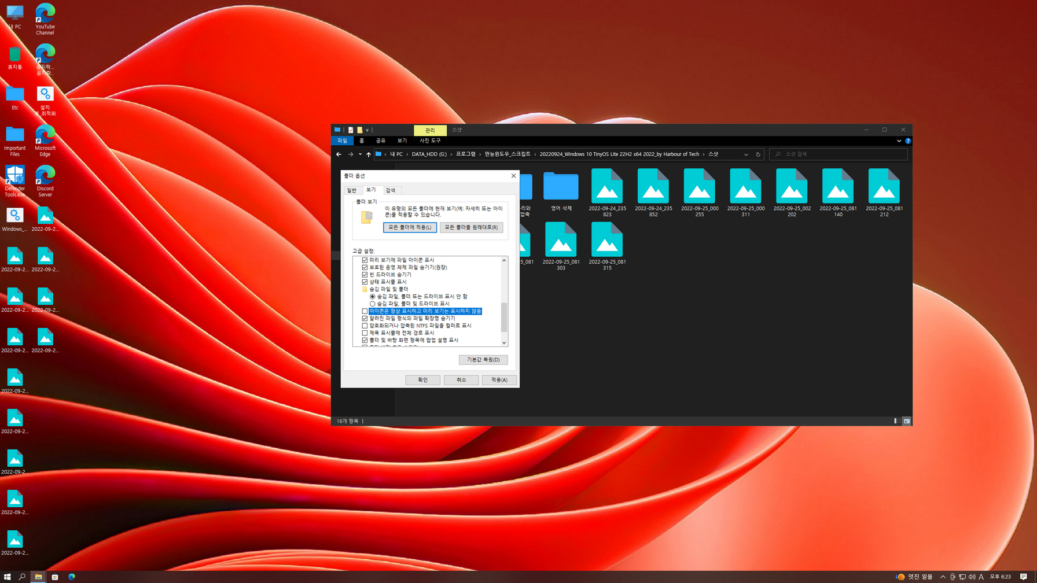Select image file 2022-09-25_081315

pyautogui.click(x=607, y=246)
